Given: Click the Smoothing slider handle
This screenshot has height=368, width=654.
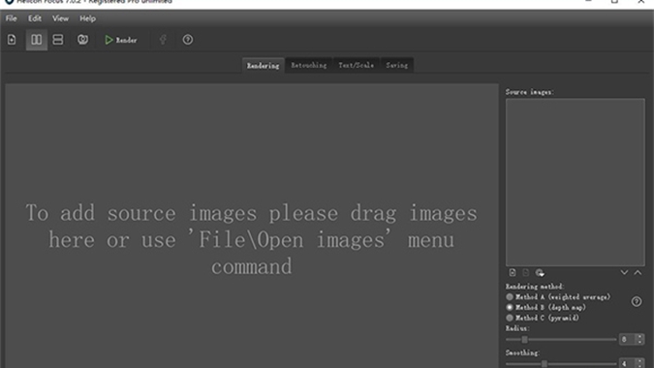Looking at the screenshot, I should 545,364.
